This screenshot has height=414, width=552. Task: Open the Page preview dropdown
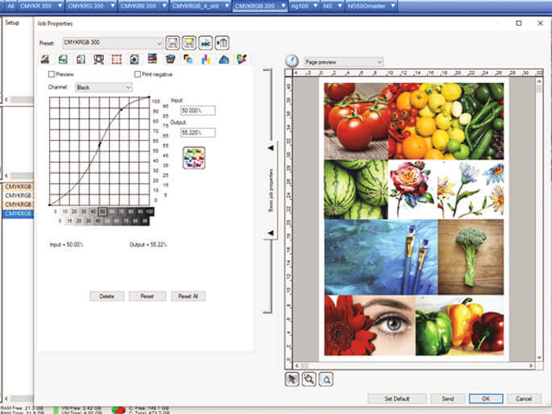click(x=343, y=61)
